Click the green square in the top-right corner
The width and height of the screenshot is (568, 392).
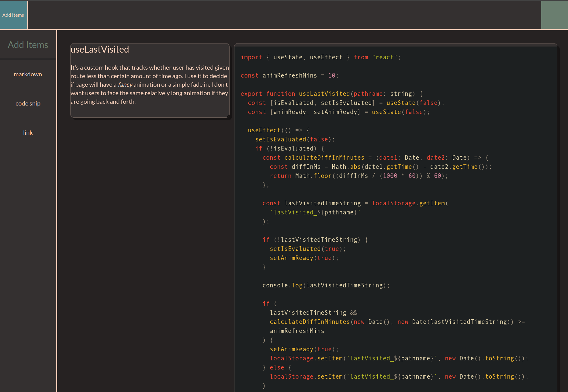pos(554,15)
